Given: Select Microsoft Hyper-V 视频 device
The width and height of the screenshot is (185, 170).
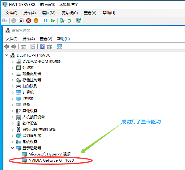Looking at the screenshot, I should [49, 154].
